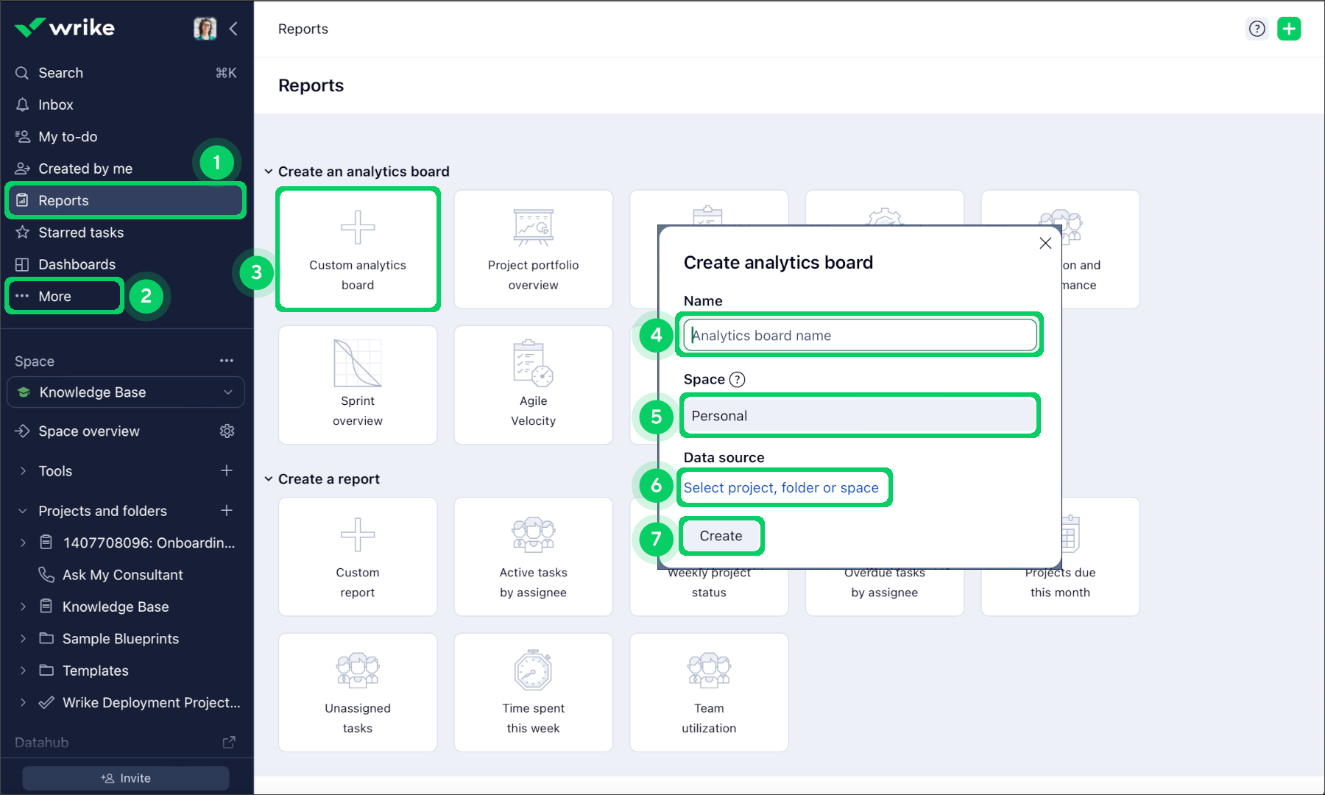1325x795 pixels.
Task: Click Select project, folder or space link
Action: tap(781, 487)
